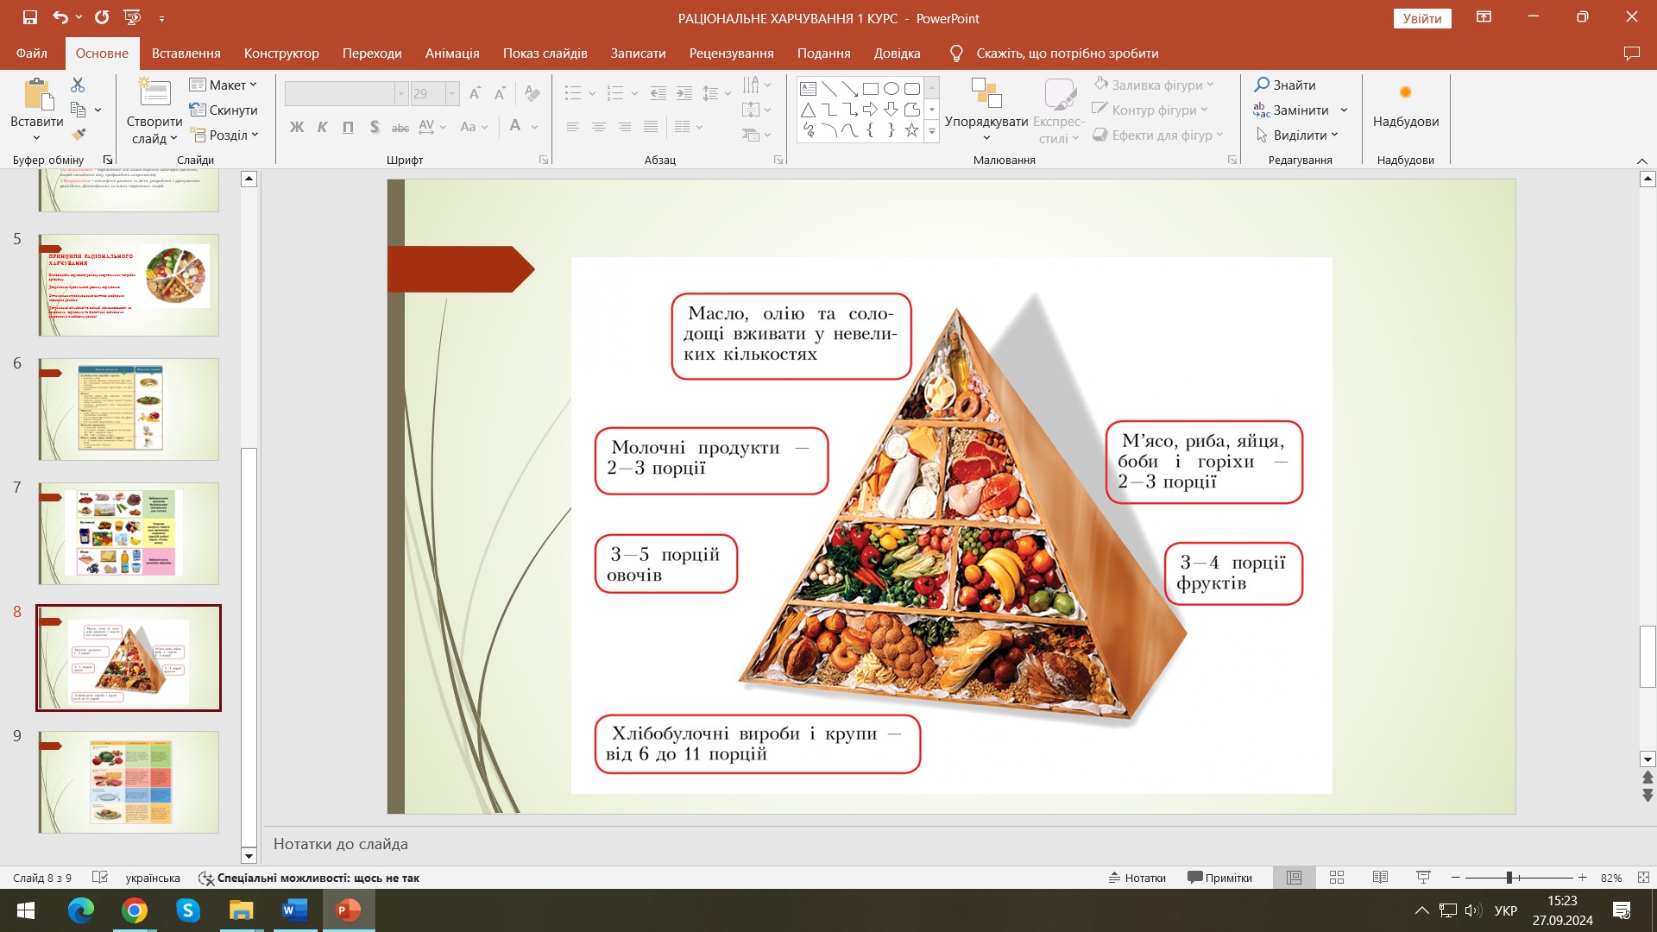Click the Увійти sign-in button
The height and width of the screenshot is (932, 1657).
pyautogui.click(x=1421, y=18)
